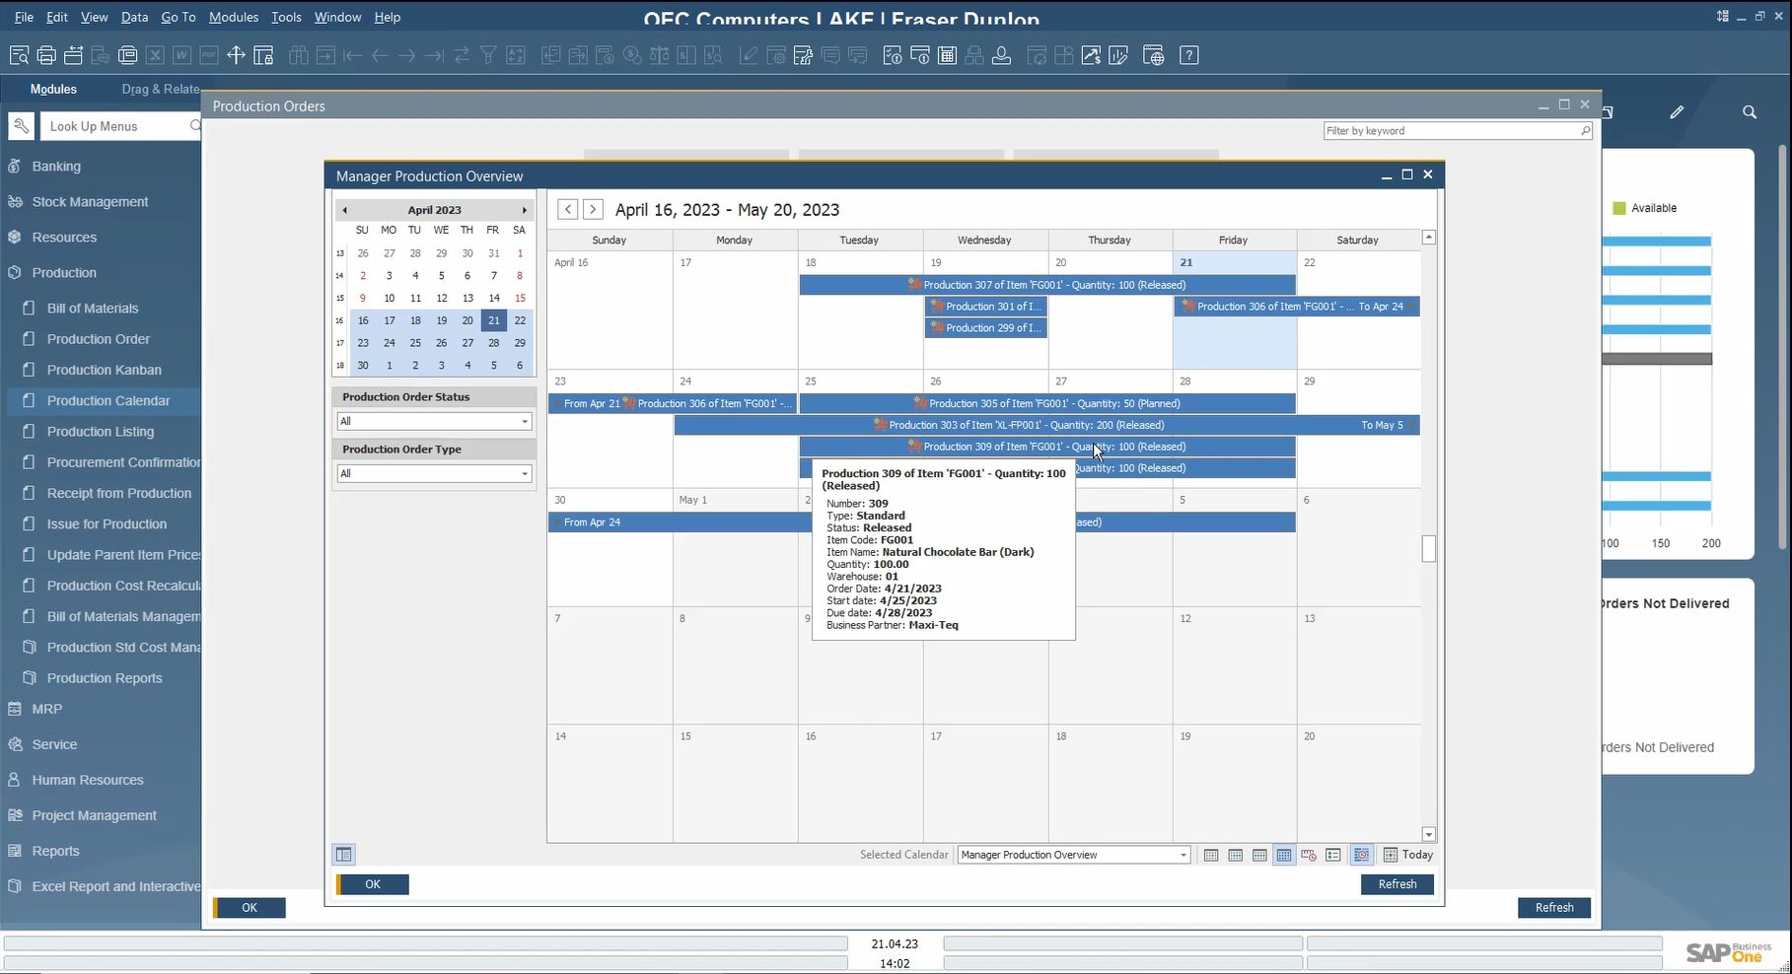This screenshot has height=974, width=1792.
Task: Select the Production 305 (Planned) bar
Action: [x=1046, y=403]
